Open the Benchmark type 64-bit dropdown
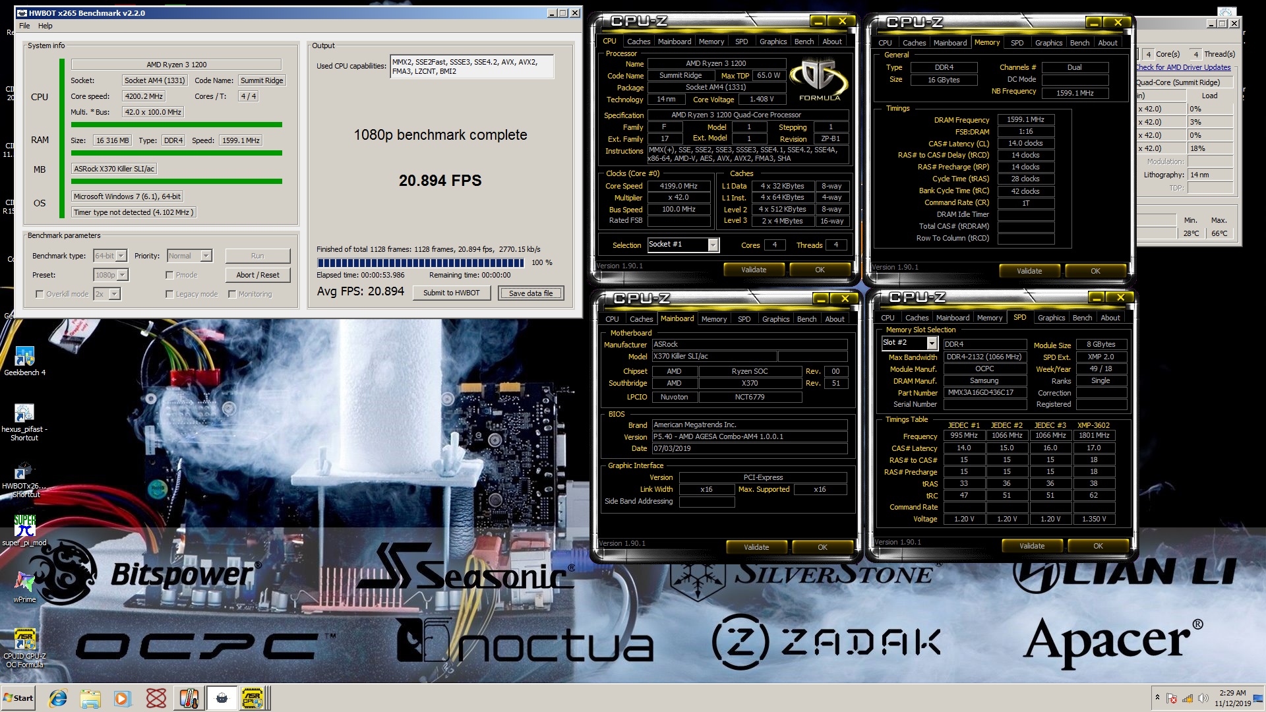 point(110,256)
